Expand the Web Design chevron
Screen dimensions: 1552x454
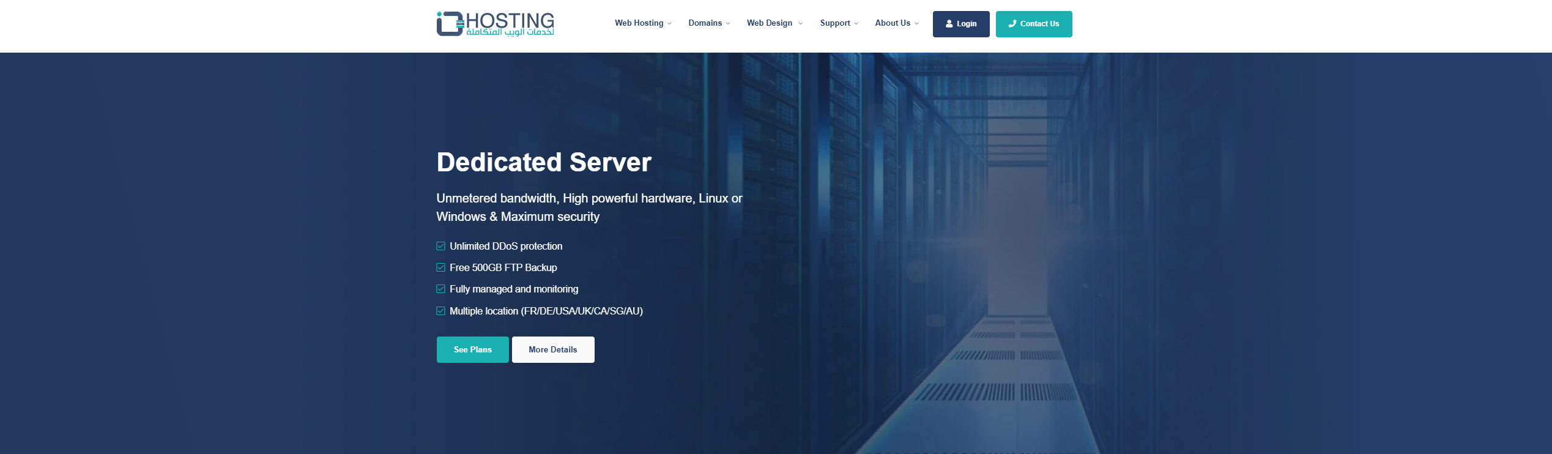(x=800, y=23)
